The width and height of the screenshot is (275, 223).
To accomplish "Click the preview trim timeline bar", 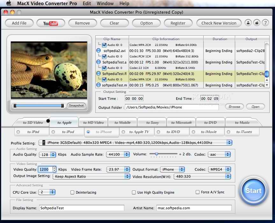I will 39,106.
